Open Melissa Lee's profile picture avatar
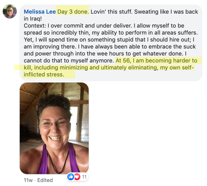Viewport: 207px width, 186px height. coord(10,11)
